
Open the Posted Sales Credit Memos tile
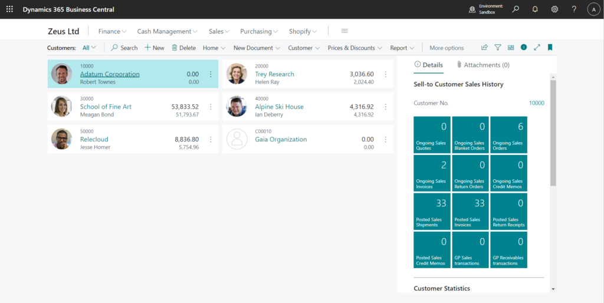[x=432, y=249]
